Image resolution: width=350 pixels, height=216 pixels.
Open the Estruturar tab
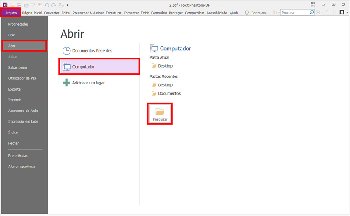coord(113,13)
